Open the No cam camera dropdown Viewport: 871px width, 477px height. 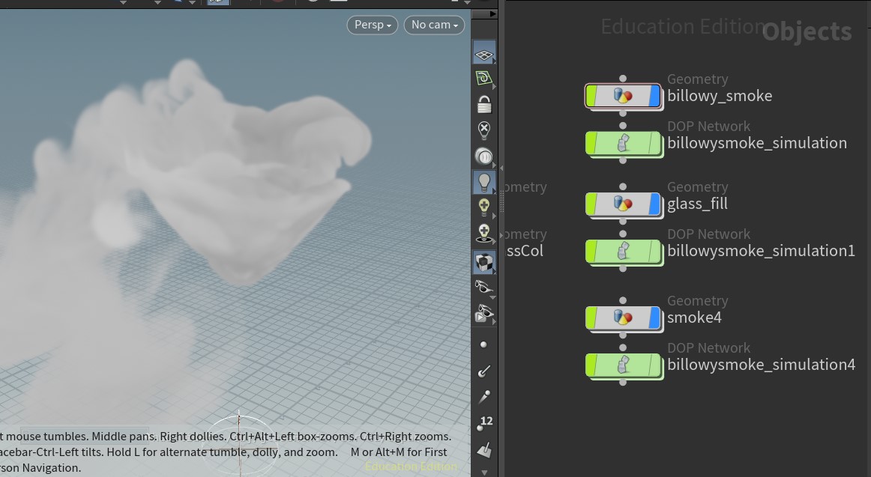tap(434, 25)
